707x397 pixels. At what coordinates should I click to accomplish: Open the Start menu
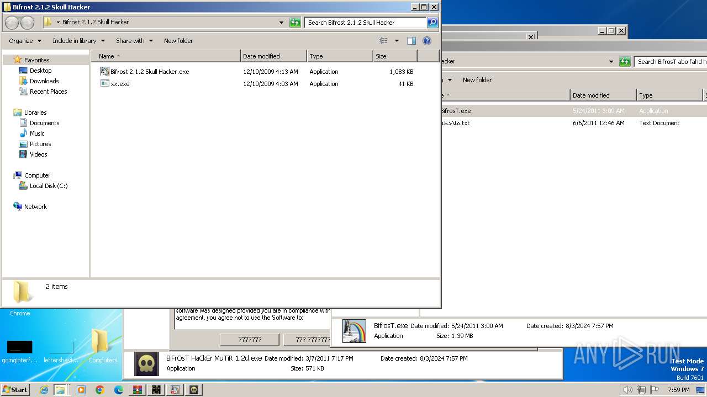pos(15,390)
